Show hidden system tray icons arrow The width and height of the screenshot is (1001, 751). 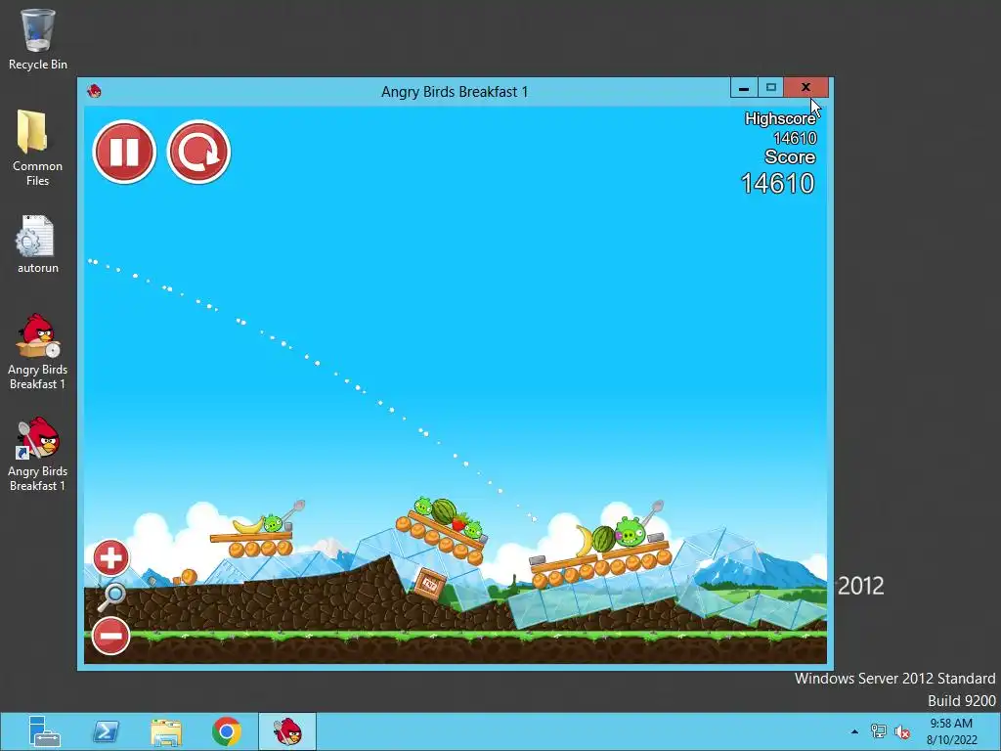tap(854, 731)
